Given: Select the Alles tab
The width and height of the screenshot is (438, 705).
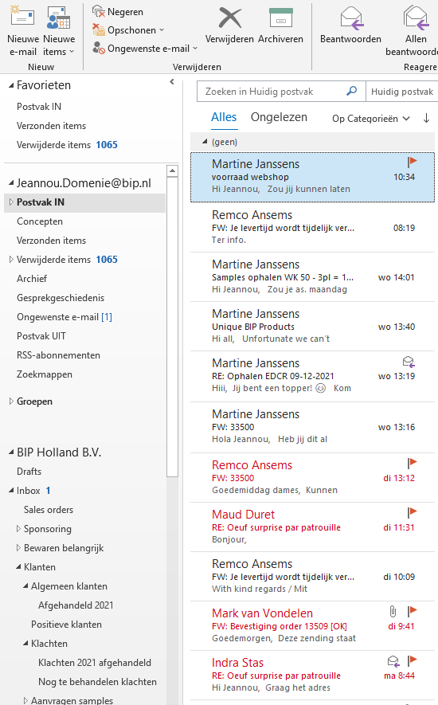Looking at the screenshot, I should click(x=224, y=117).
